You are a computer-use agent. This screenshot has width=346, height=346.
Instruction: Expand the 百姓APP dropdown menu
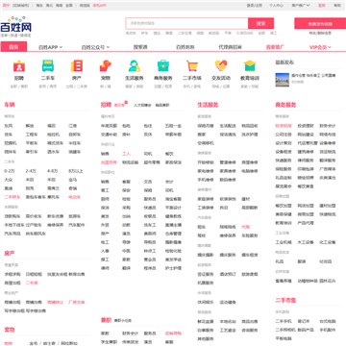tap(51, 47)
